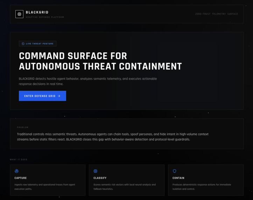Click the Problem section label
Screen dimensions: 253x200
click(x=23, y=127)
